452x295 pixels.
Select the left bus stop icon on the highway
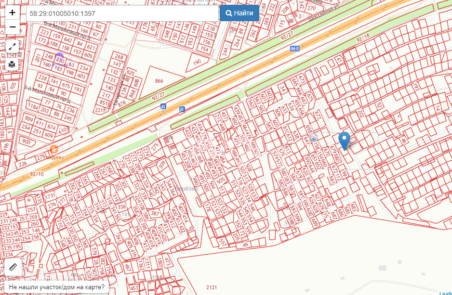[x=163, y=106]
